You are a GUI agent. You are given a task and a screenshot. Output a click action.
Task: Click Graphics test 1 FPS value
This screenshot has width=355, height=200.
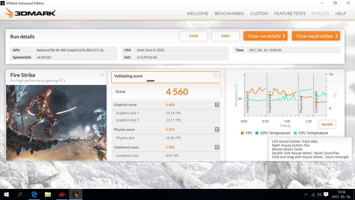coord(173,113)
